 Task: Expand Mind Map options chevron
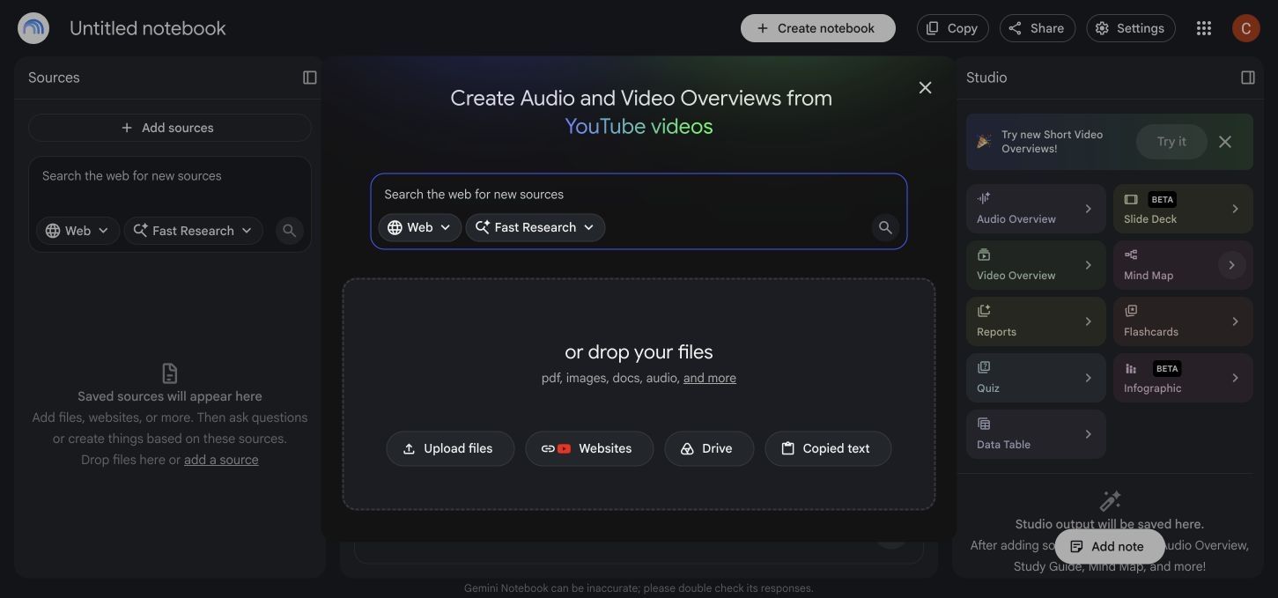pyautogui.click(x=1232, y=265)
